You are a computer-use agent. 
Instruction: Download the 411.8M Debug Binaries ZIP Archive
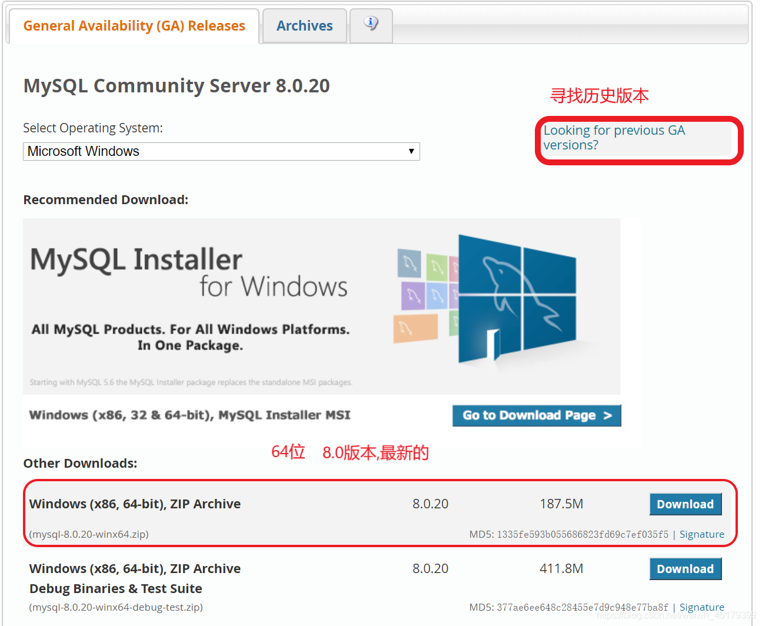(686, 569)
